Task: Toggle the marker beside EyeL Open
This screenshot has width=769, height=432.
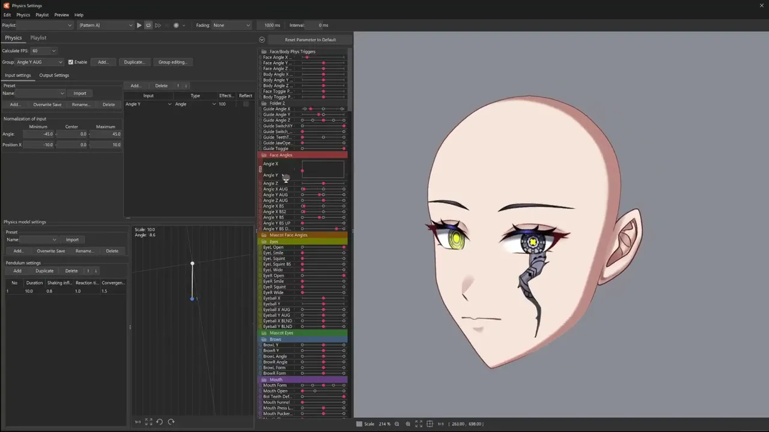Action: [x=261, y=247]
